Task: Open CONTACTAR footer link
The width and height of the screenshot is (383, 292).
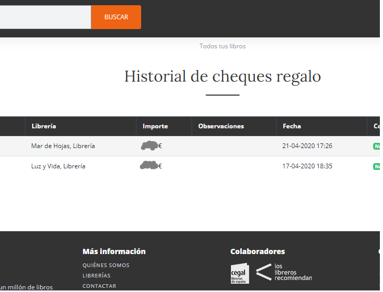Action: pos(100,286)
